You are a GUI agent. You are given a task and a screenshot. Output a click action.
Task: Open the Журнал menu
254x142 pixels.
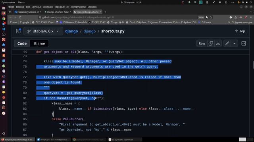click(x=37, y=7)
